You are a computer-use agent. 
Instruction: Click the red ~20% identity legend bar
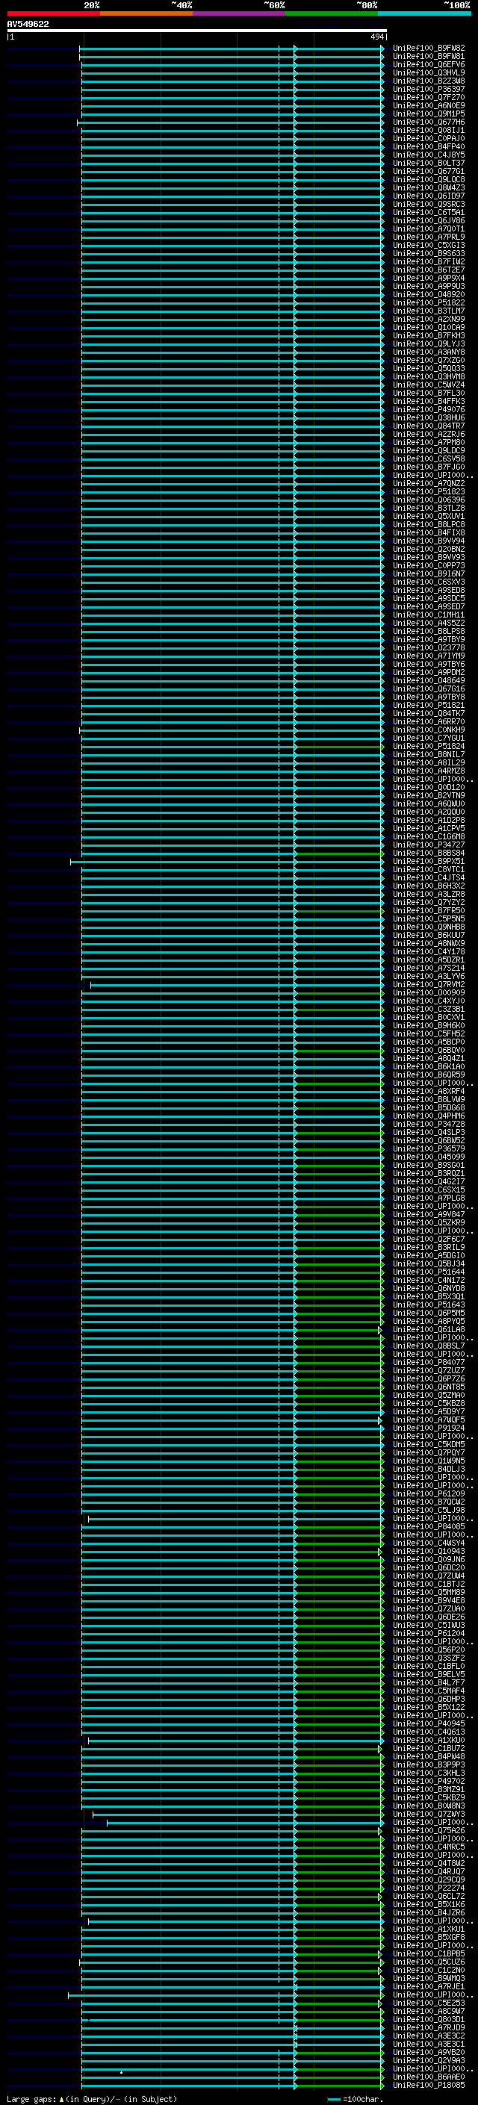pos(53,13)
